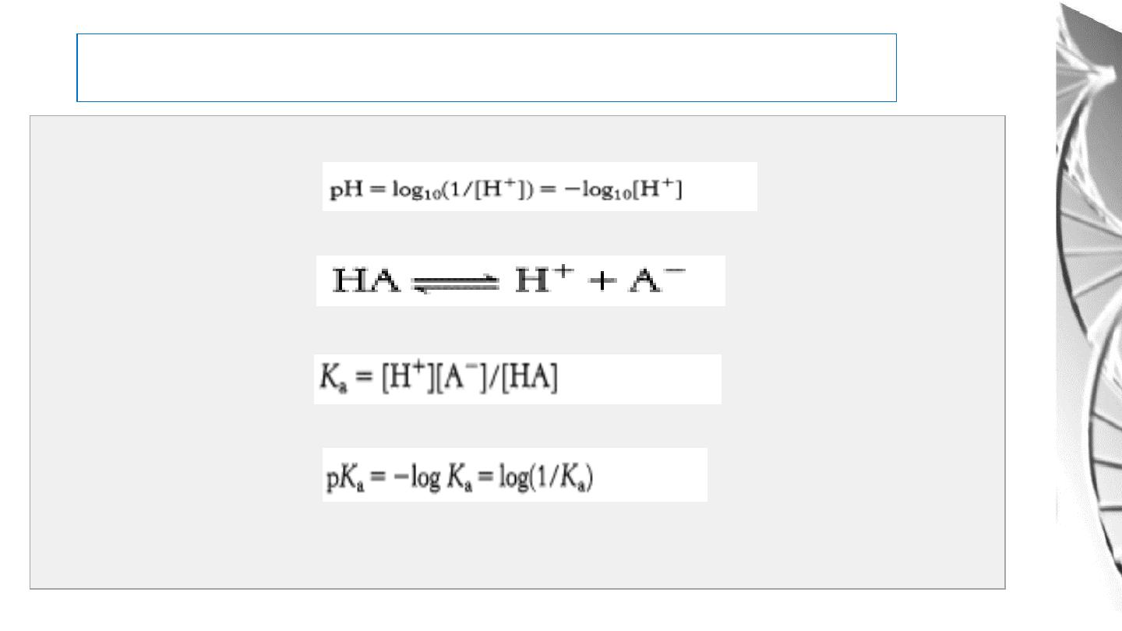The image size is (1122, 631).
Task: Select the HA dissociation equilibrium equation
Action: click(520, 280)
